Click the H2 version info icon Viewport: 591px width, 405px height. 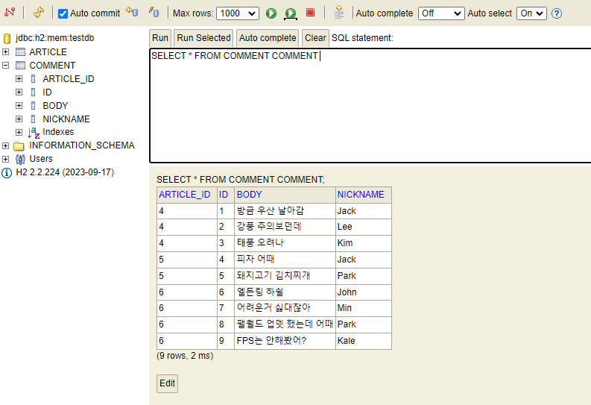point(7,173)
